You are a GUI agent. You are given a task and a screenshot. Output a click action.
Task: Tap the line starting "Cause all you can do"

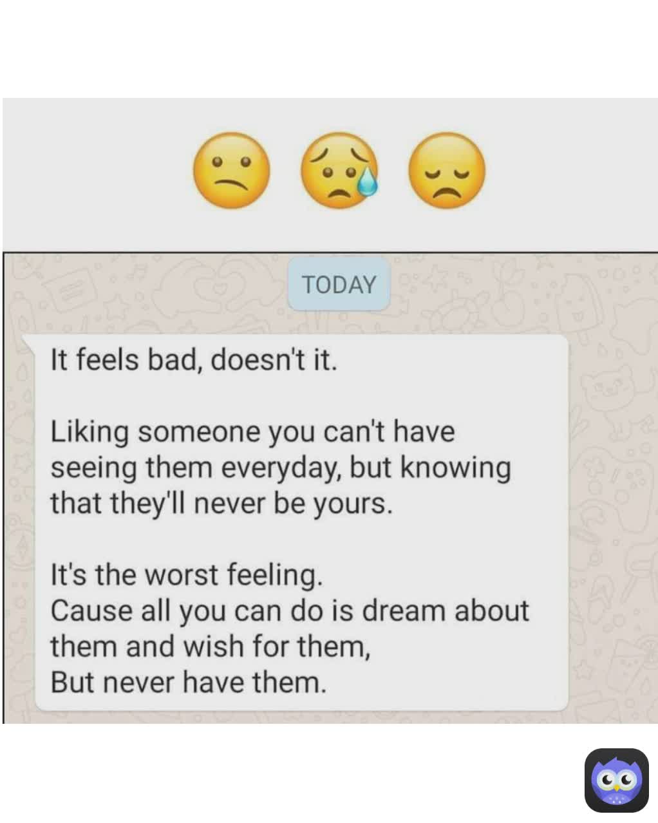coord(290,610)
